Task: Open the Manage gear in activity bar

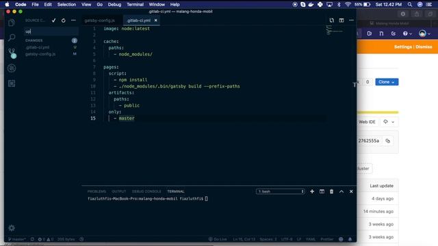Action: tap(12, 228)
